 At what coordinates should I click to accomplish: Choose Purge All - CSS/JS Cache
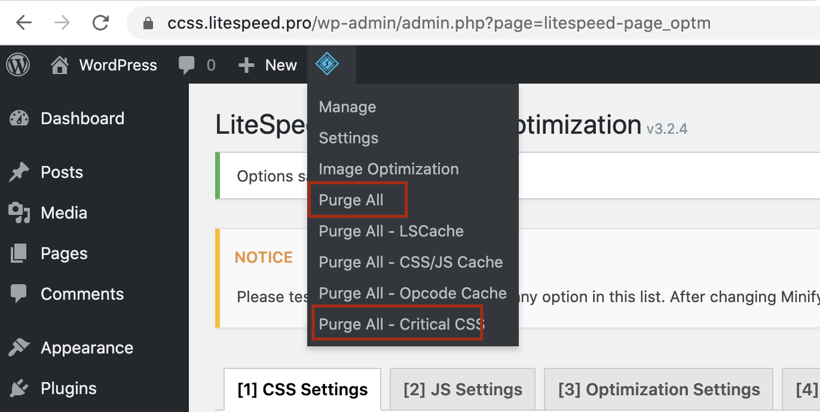point(411,262)
